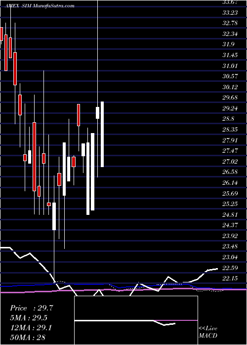Click the 24.81 price axis label
Screen dimensions: 247x345
click(x=230, y=214)
